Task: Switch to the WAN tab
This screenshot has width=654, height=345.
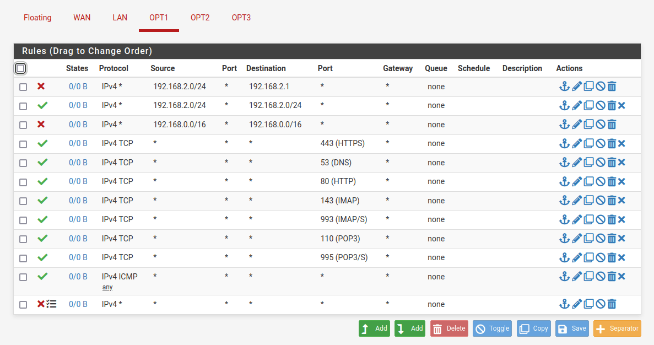Action: pos(82,17)
